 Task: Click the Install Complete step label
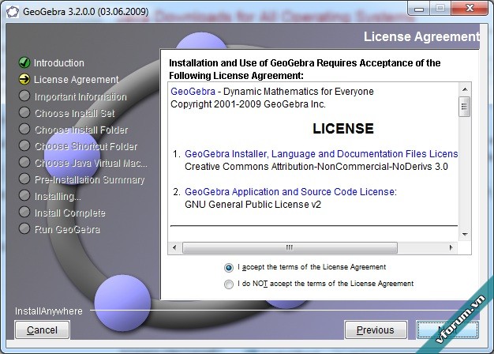coord(70,213)
